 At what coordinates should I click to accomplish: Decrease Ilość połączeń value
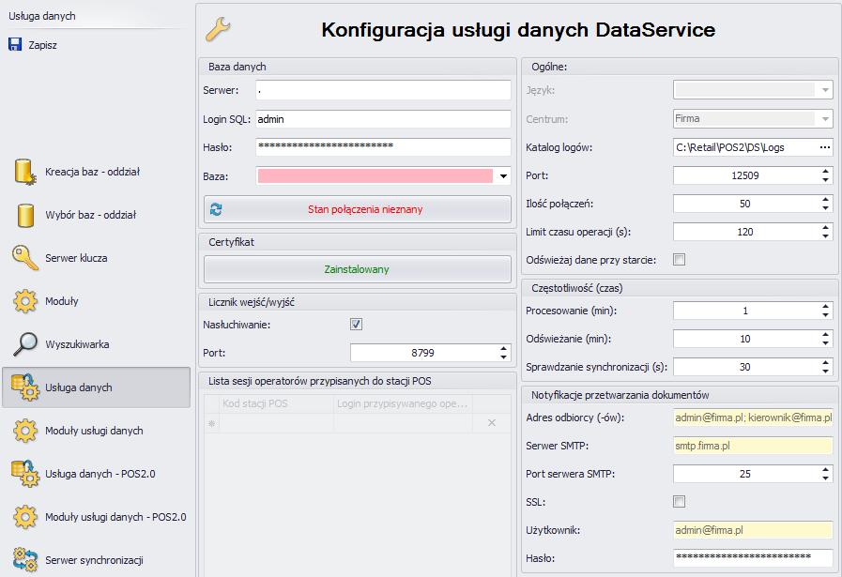825,207
